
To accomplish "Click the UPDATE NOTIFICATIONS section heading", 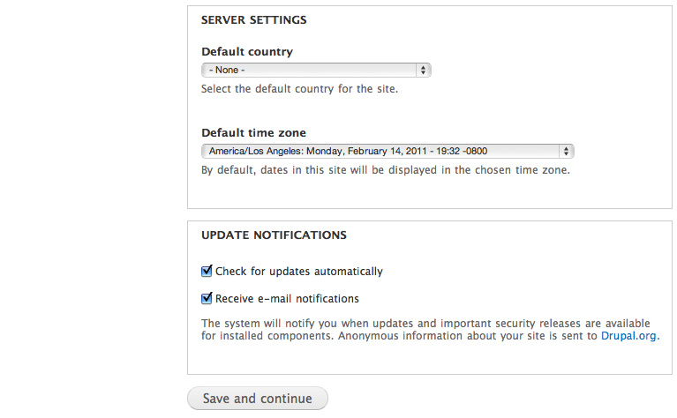I will (x=274, y=235).
